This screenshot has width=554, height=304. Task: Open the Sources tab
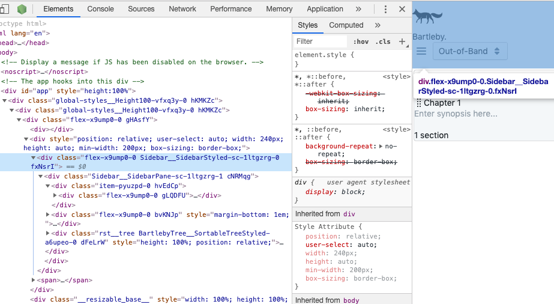coord(141,9)
